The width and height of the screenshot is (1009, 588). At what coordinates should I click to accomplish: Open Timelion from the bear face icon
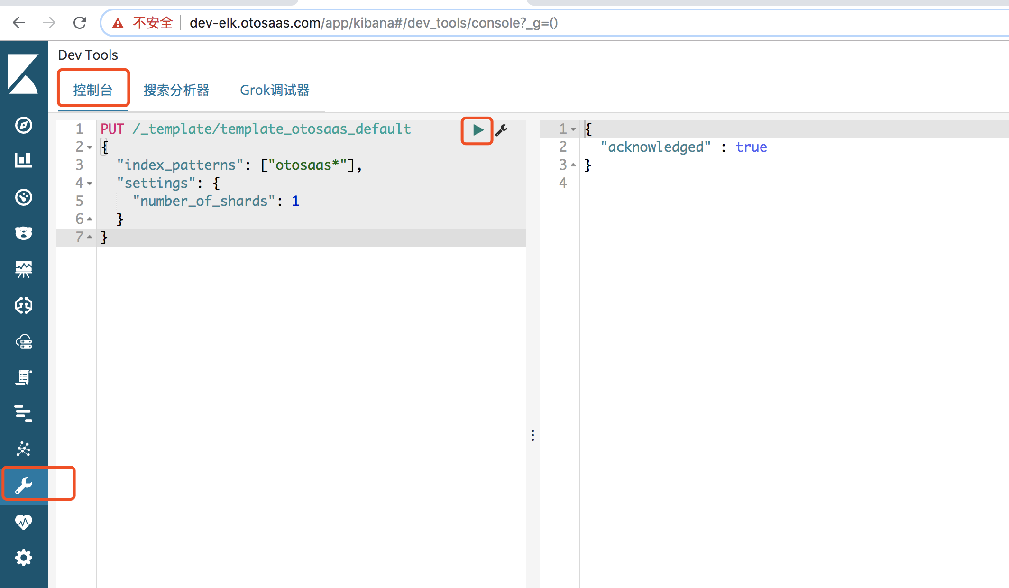tap(24, 233)
